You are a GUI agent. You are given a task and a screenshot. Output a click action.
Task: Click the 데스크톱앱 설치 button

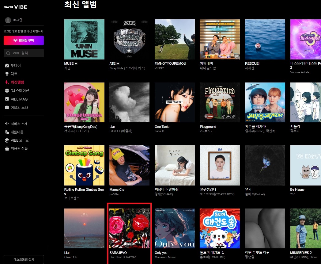click(x=24, y=259)
